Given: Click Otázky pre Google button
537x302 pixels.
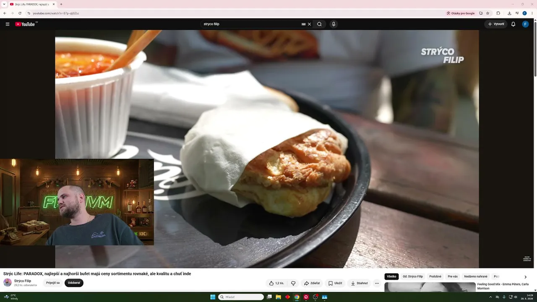Looking at the screenshot, I should (x=461, y=13).
